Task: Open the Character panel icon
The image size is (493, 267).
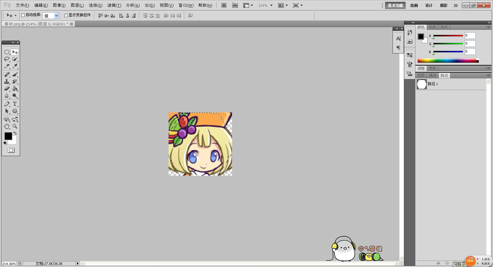Action: pyautogui.click(x=398, y=39)
